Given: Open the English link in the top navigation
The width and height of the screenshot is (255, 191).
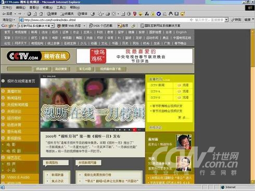Looking at the screenshot, I should (181, 32).
